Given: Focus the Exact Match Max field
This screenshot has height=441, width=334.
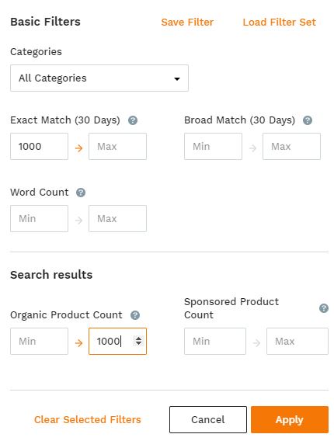Looking at the screenshot, I should [117, 147].
